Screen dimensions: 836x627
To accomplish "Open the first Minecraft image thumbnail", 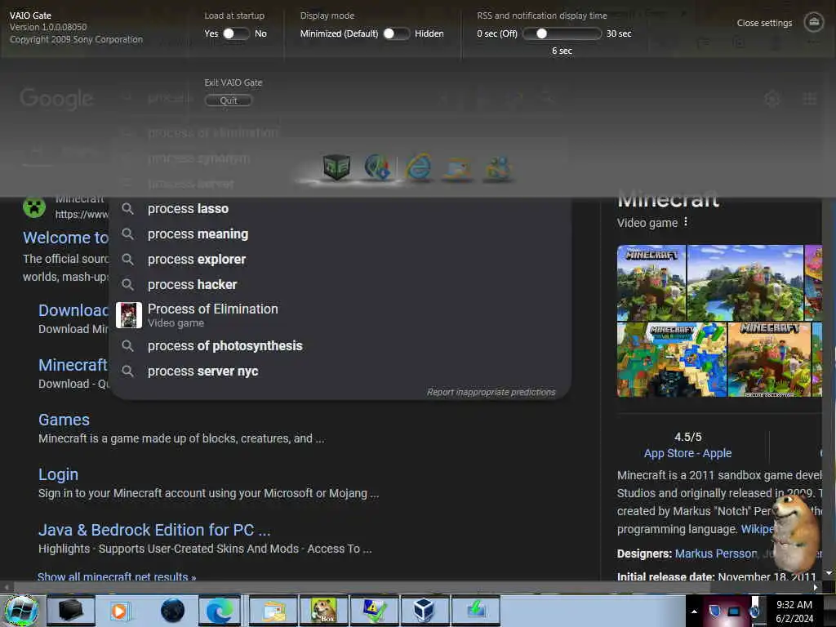I will coord(651,282).
